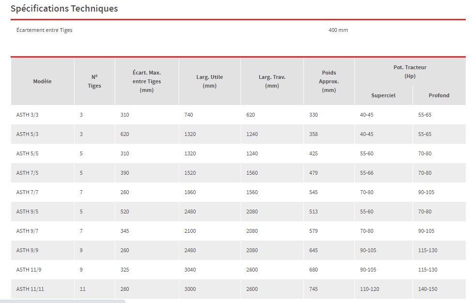The width and height of the screenshot is (472, 303).
Task: Click the 745 weight value
Action: point(314,289)
